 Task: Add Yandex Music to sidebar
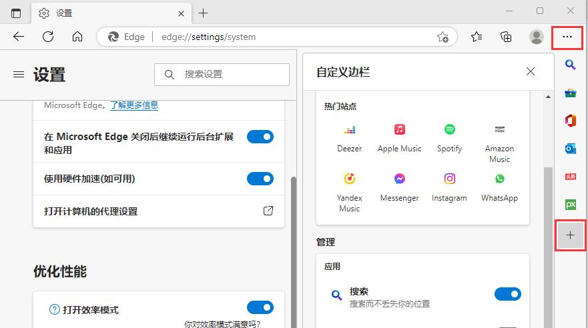[x=350, y=193]
